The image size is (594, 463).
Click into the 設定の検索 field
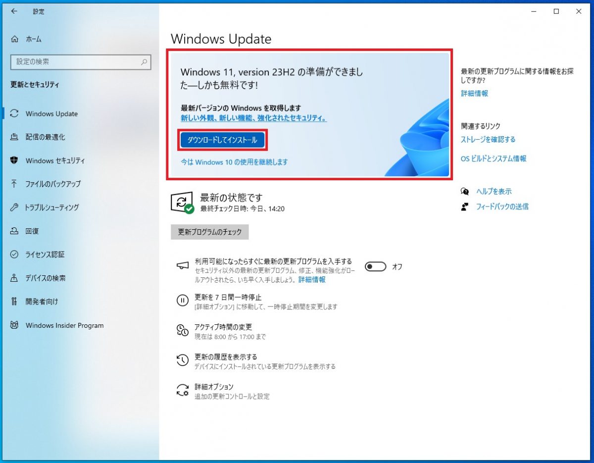coord(74,62)
